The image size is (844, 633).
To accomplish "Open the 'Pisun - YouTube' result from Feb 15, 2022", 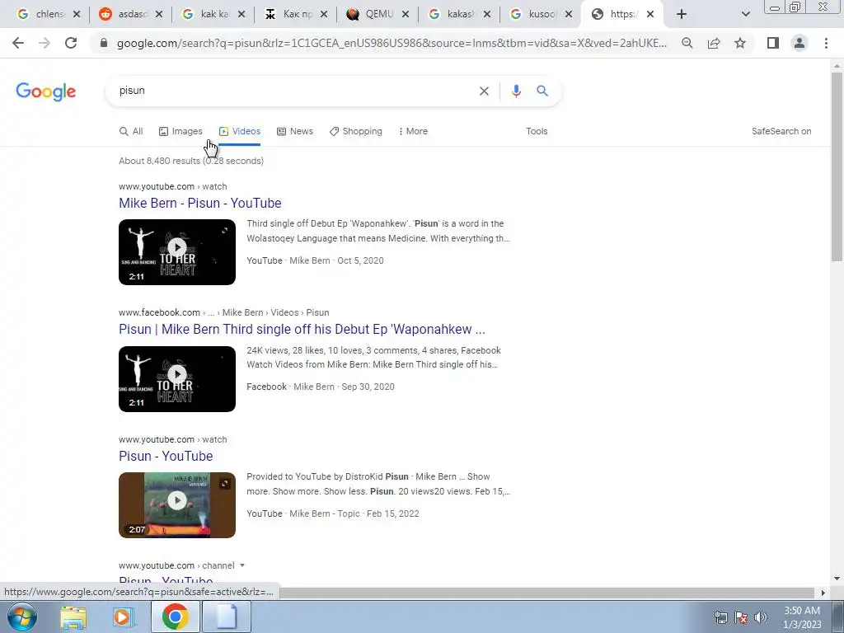I will click(x=166, y=456).
